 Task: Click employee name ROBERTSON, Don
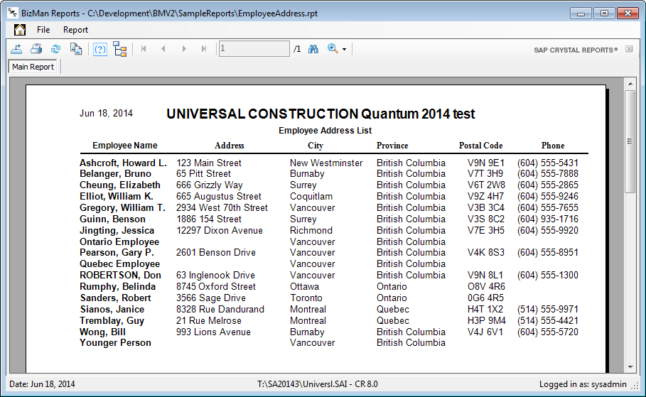click(x=120, y=275)
